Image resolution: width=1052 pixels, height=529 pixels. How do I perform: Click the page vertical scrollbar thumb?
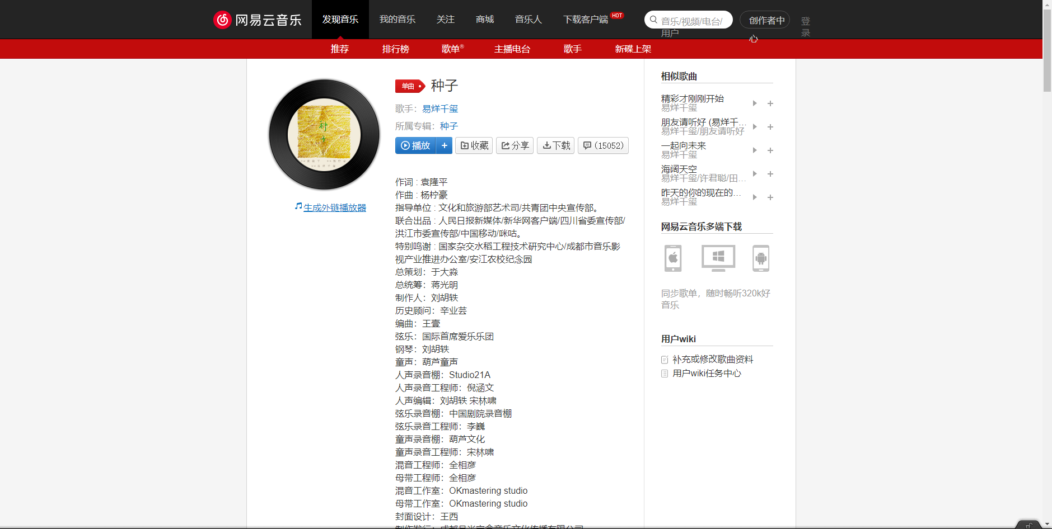1047,50
